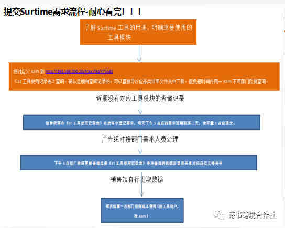Click the arrowhead pointing into the second blue box

140,153
